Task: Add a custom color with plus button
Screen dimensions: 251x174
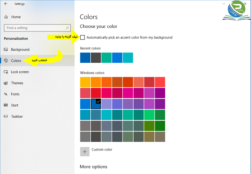Action: point(85,152)
